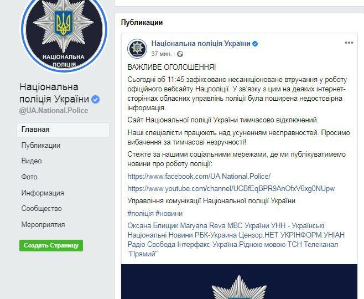This screenshot has width=364, height=299.
Task: Click the globe public-visibility icon under post
Action: (x=180, y=54)
